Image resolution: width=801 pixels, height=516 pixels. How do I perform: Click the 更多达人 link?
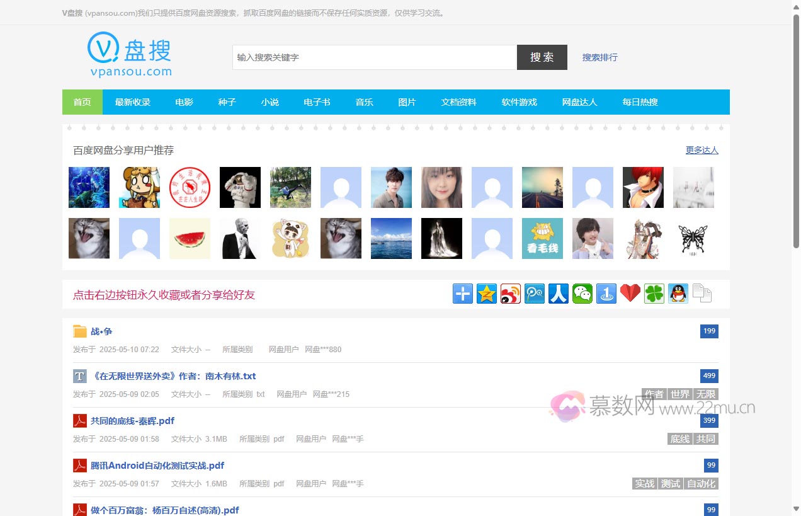(x=702, y=150)
